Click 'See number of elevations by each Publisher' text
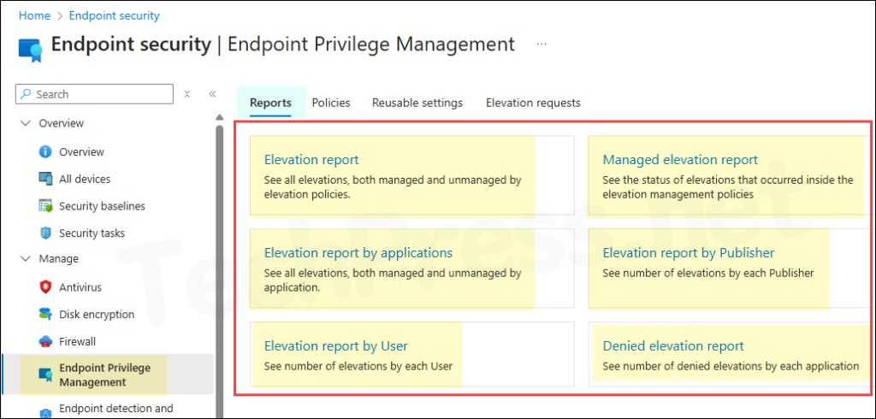Screen dimensions: 876x419 point(707,273)
